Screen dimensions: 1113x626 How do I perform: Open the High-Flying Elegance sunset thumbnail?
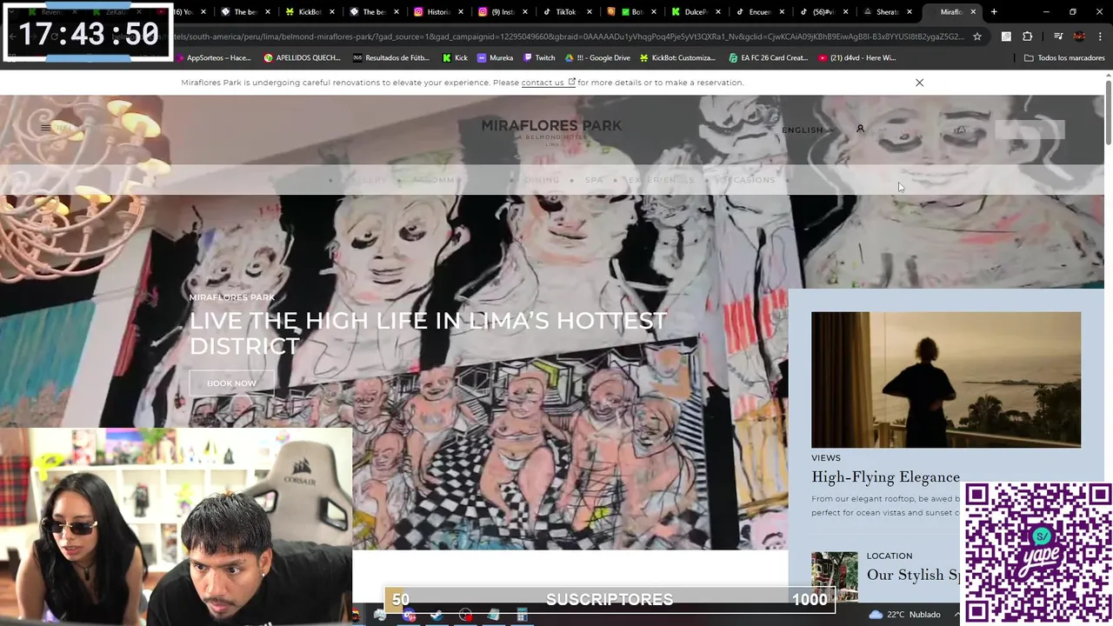click(x=946, y=380)
